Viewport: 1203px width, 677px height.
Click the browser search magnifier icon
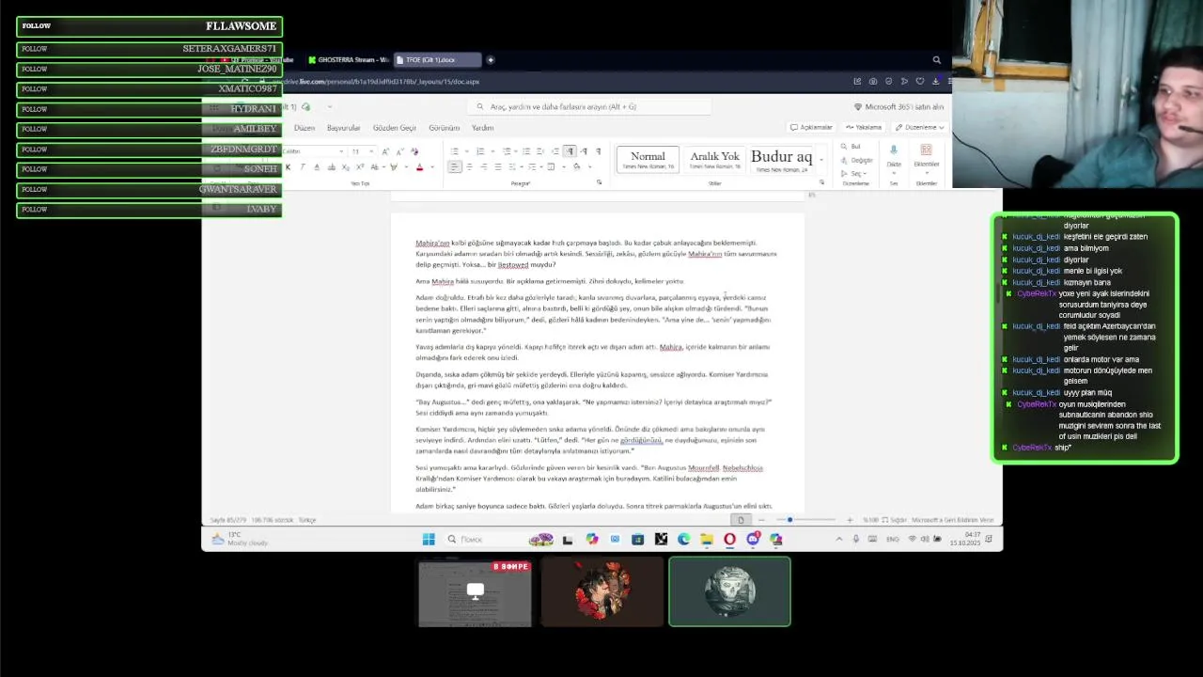[936, 60]
